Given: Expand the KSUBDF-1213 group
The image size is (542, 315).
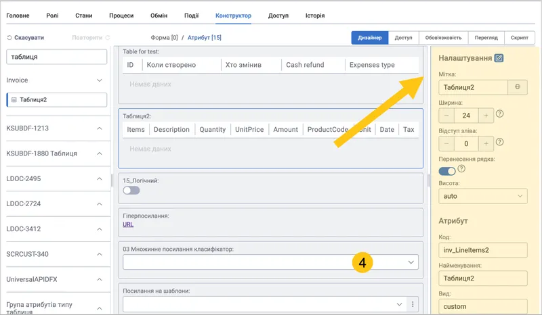Looking at the screenshot, I should point(99,128).
